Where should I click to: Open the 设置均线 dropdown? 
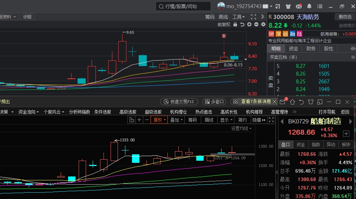241,128
